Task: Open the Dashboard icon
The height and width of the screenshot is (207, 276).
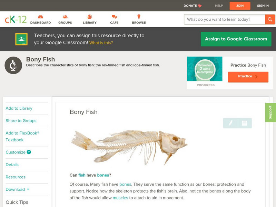Action: (x=40, y=17)
